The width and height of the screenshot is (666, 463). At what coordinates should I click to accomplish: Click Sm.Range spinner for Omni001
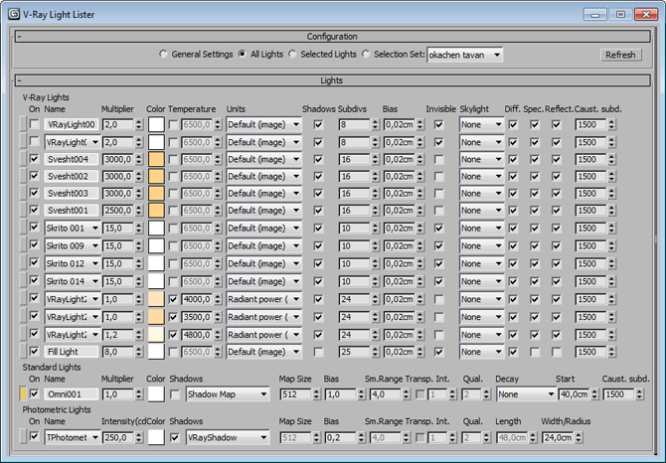[406, 394]
